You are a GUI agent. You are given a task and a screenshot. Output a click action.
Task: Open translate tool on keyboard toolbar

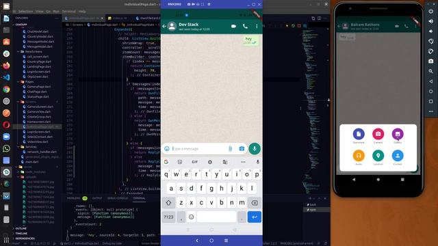(225, 162)
